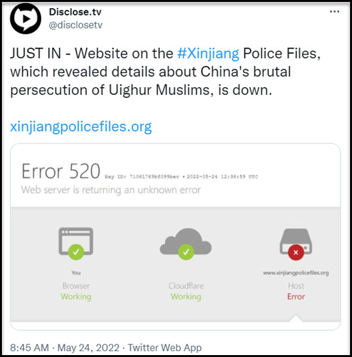Image resolution: width=352 pixels, height=357 pixels.
Task: Click the Disclose.tv display name
Action: click(x=75, y=12)
